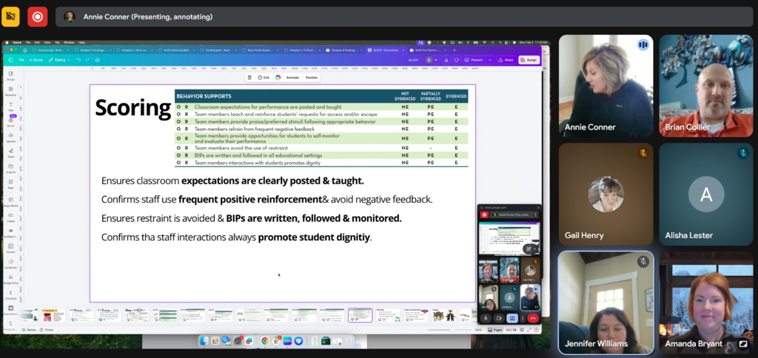
Task: Click the undo arrow in Canva toolbar
Action: point(77,60)
